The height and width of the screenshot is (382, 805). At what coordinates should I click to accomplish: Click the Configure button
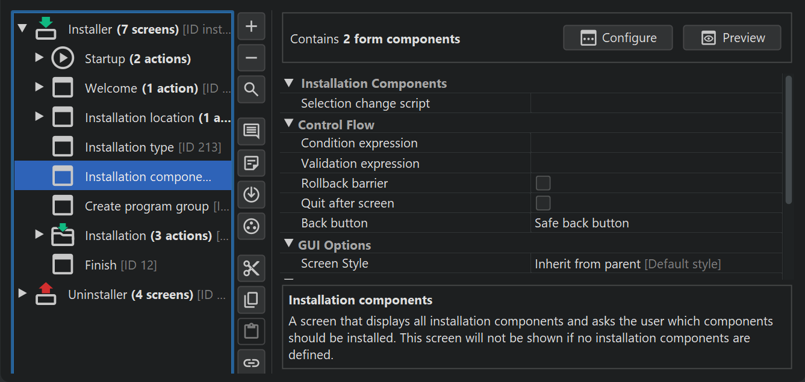pyautogui.click(x=618, y=38)
